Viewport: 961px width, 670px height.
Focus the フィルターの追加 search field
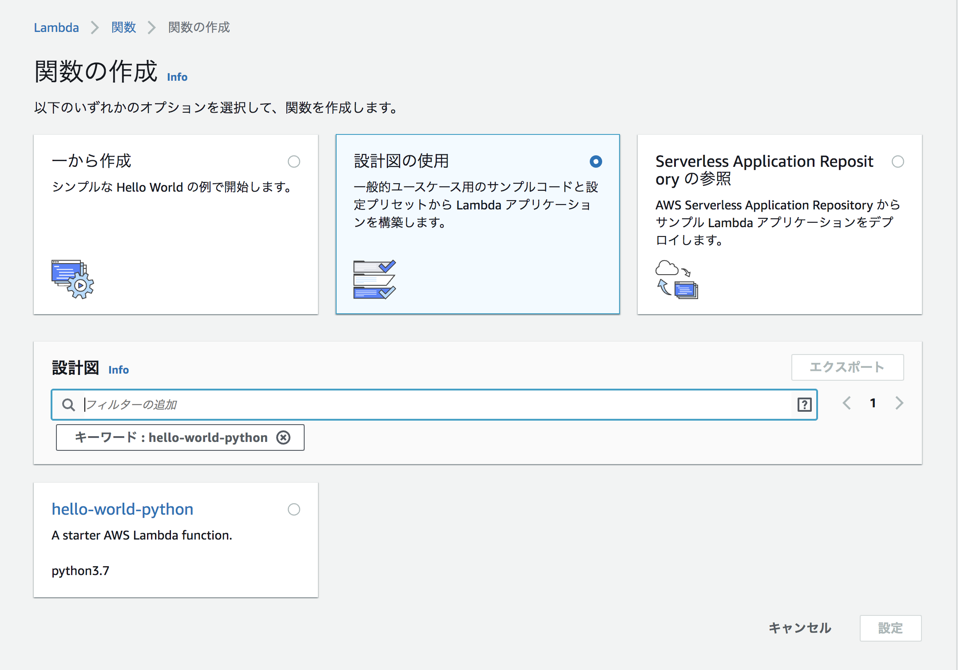point(435,405)
